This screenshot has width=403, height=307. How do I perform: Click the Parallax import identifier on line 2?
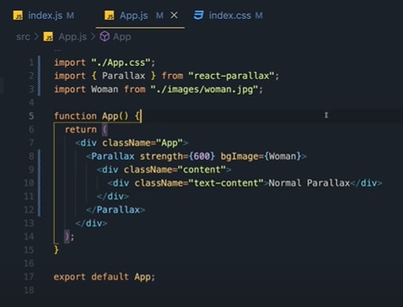click(124, 76)
